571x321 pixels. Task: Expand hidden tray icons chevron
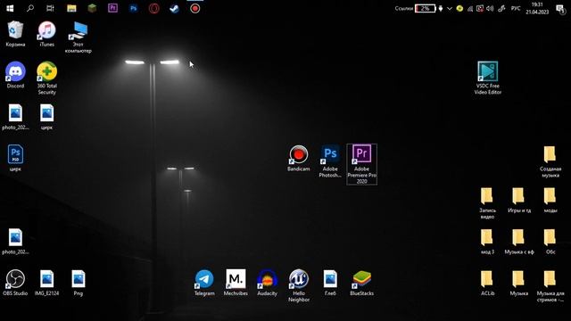[450, 8]
